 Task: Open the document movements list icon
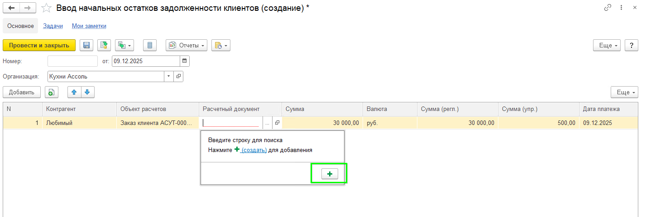(x=150, y=45)
